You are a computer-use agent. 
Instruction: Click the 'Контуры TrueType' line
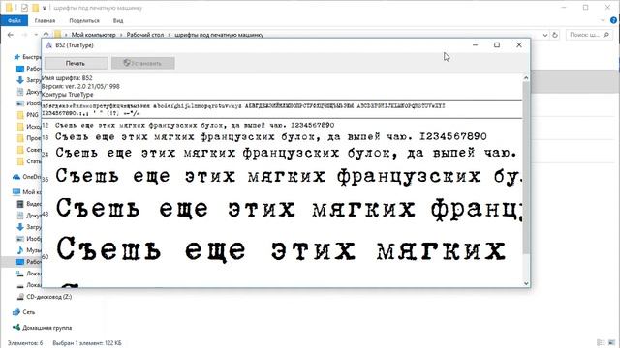[67, 95]
